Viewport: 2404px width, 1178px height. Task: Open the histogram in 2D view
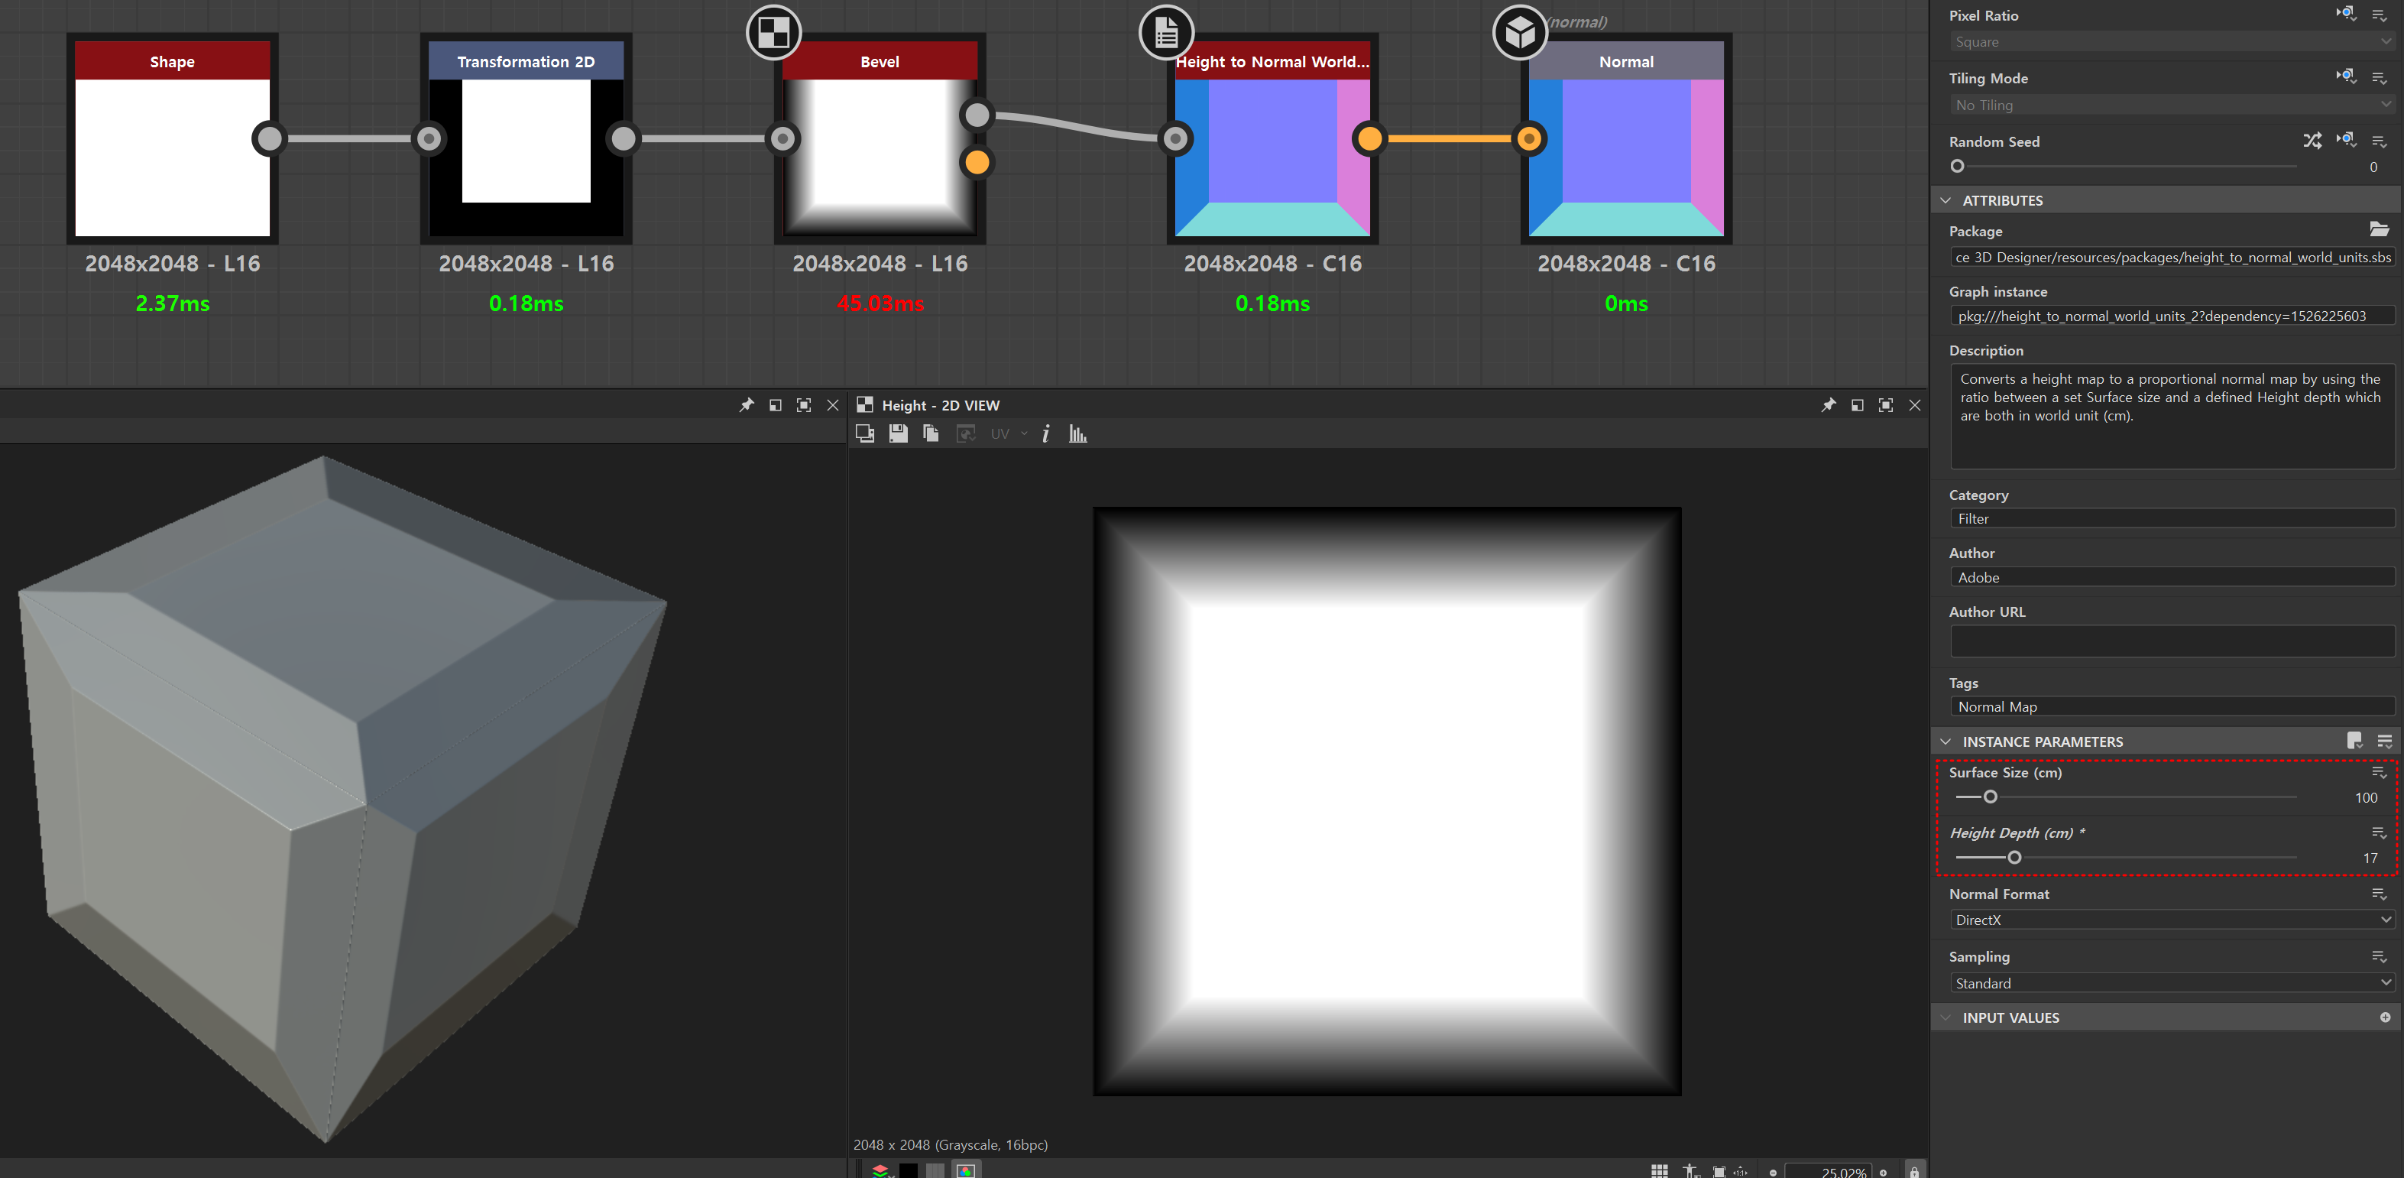pos(1078,433)
